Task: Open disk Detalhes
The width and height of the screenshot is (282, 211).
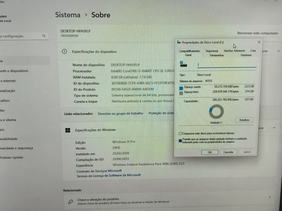Action: click(244, 120)
